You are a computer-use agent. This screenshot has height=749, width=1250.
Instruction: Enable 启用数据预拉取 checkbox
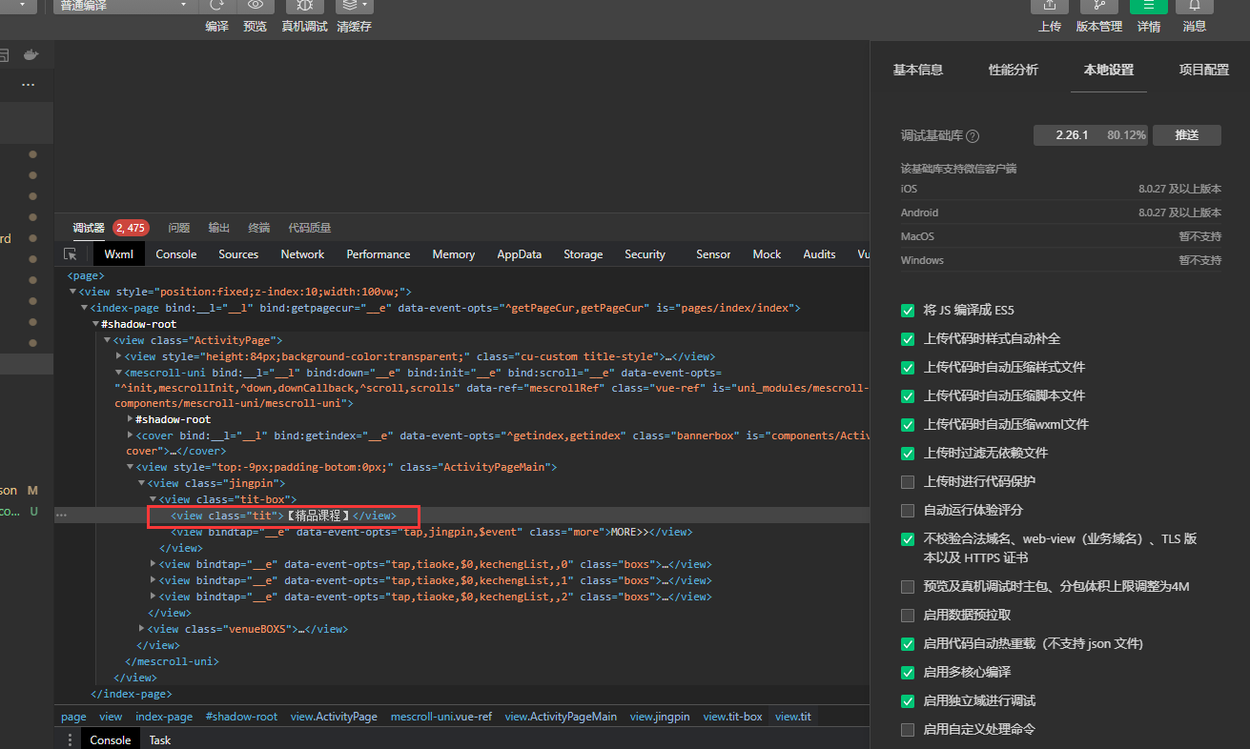[x=908, y=616]
